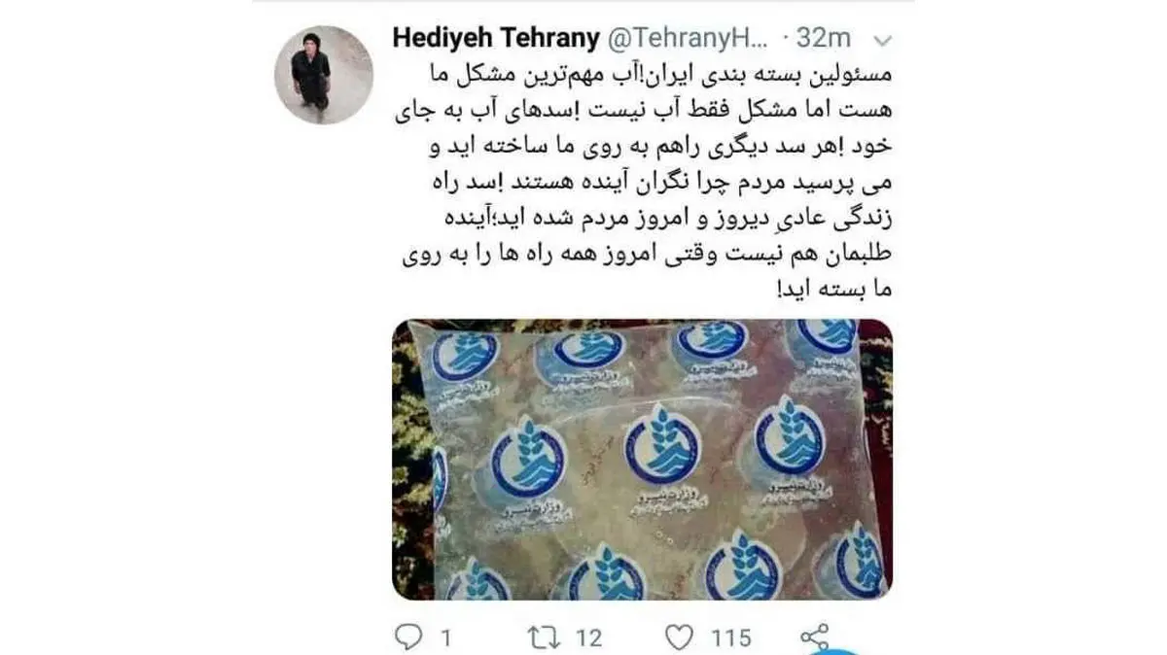Expand the tweet options chevron menu

883,40
